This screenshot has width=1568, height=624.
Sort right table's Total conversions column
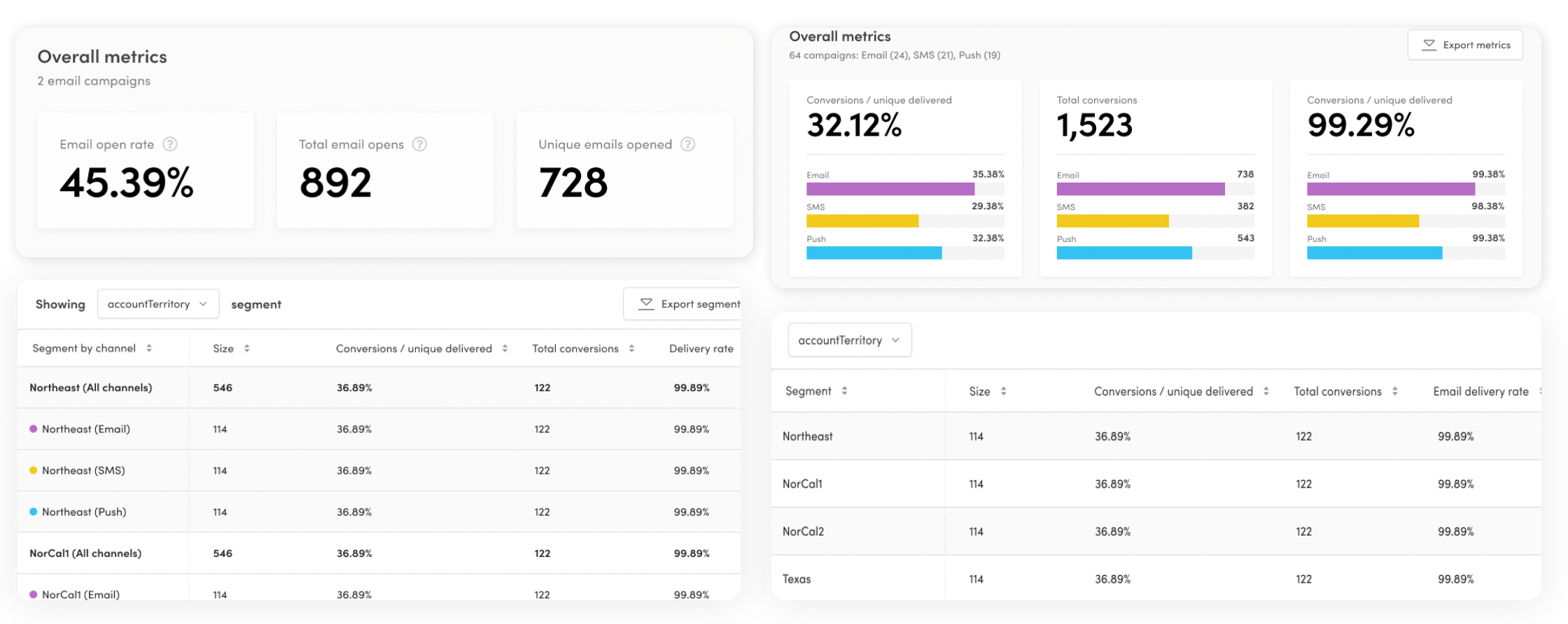(x=1394, y=391)
